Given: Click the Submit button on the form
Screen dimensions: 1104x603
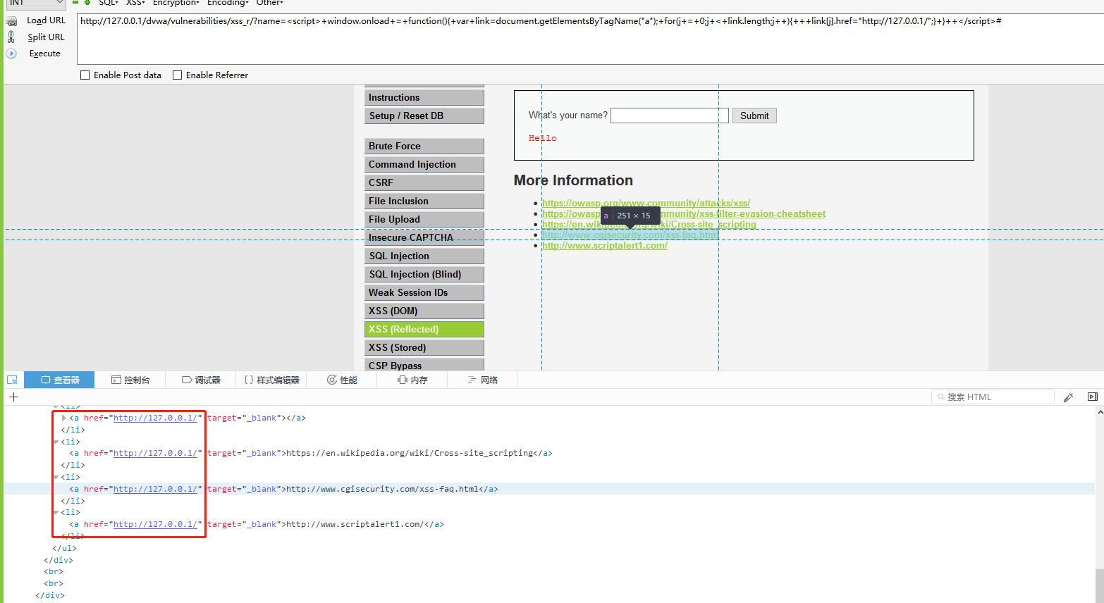Looking at the screenshot, I should pyautogui.click(x=754, y=115).
